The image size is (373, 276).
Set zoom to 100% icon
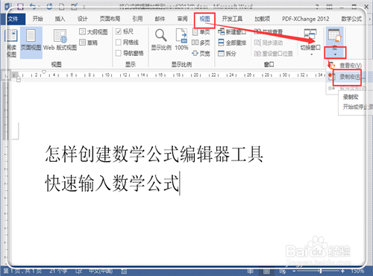click(181, 40)
